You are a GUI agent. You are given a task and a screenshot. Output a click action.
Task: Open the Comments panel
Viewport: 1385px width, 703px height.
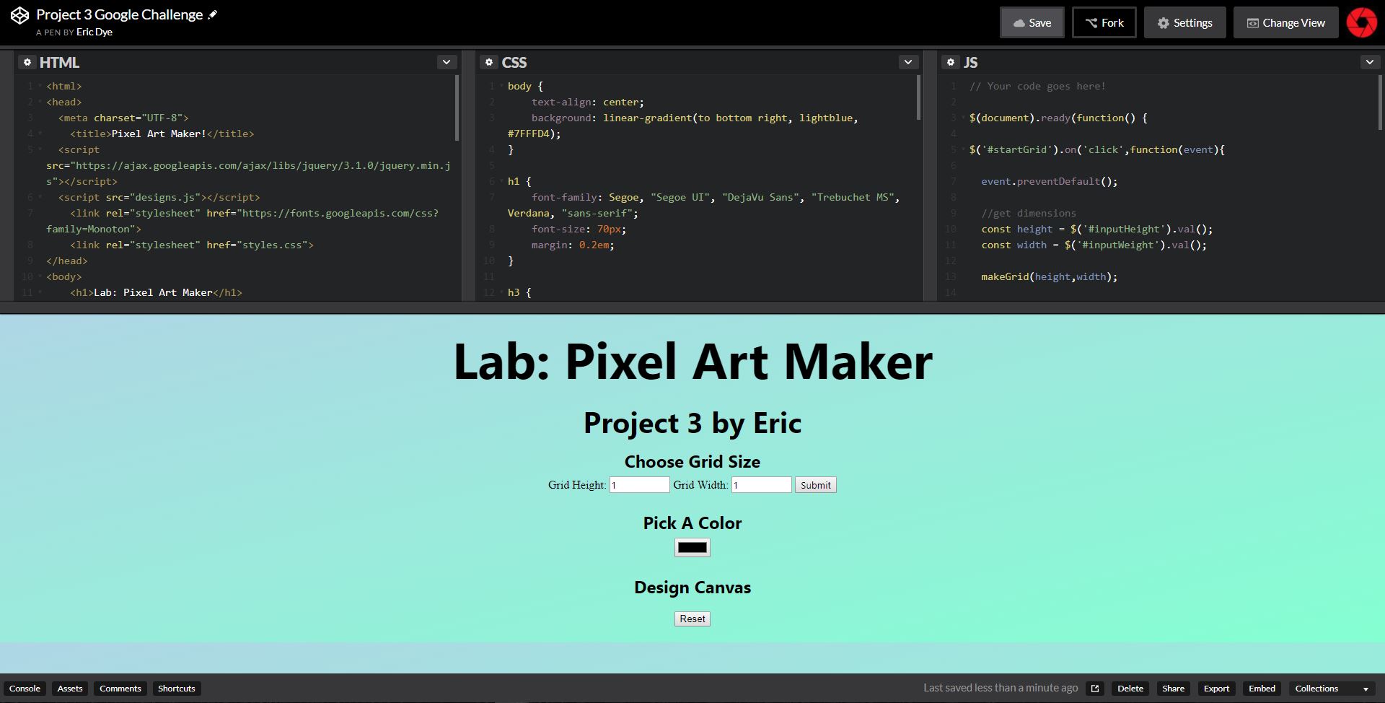[x=120, y=689]
